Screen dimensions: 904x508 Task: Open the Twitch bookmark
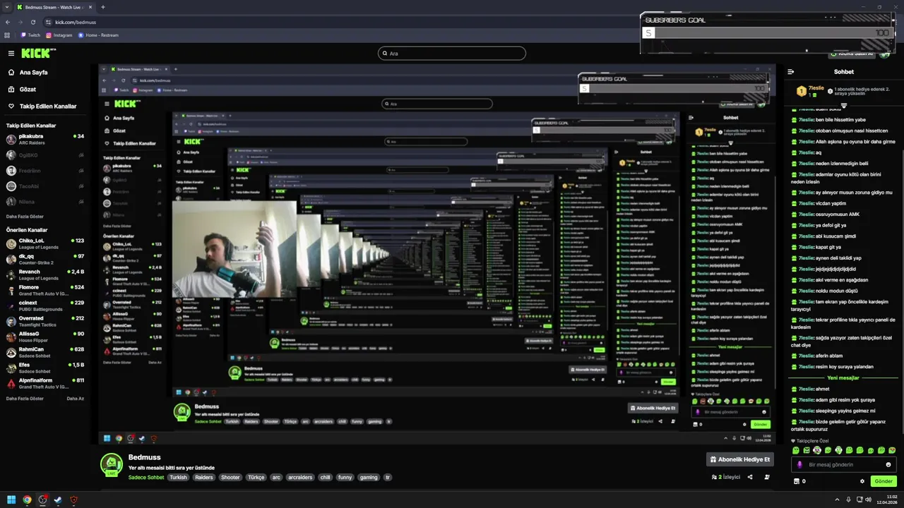(30, 35)
